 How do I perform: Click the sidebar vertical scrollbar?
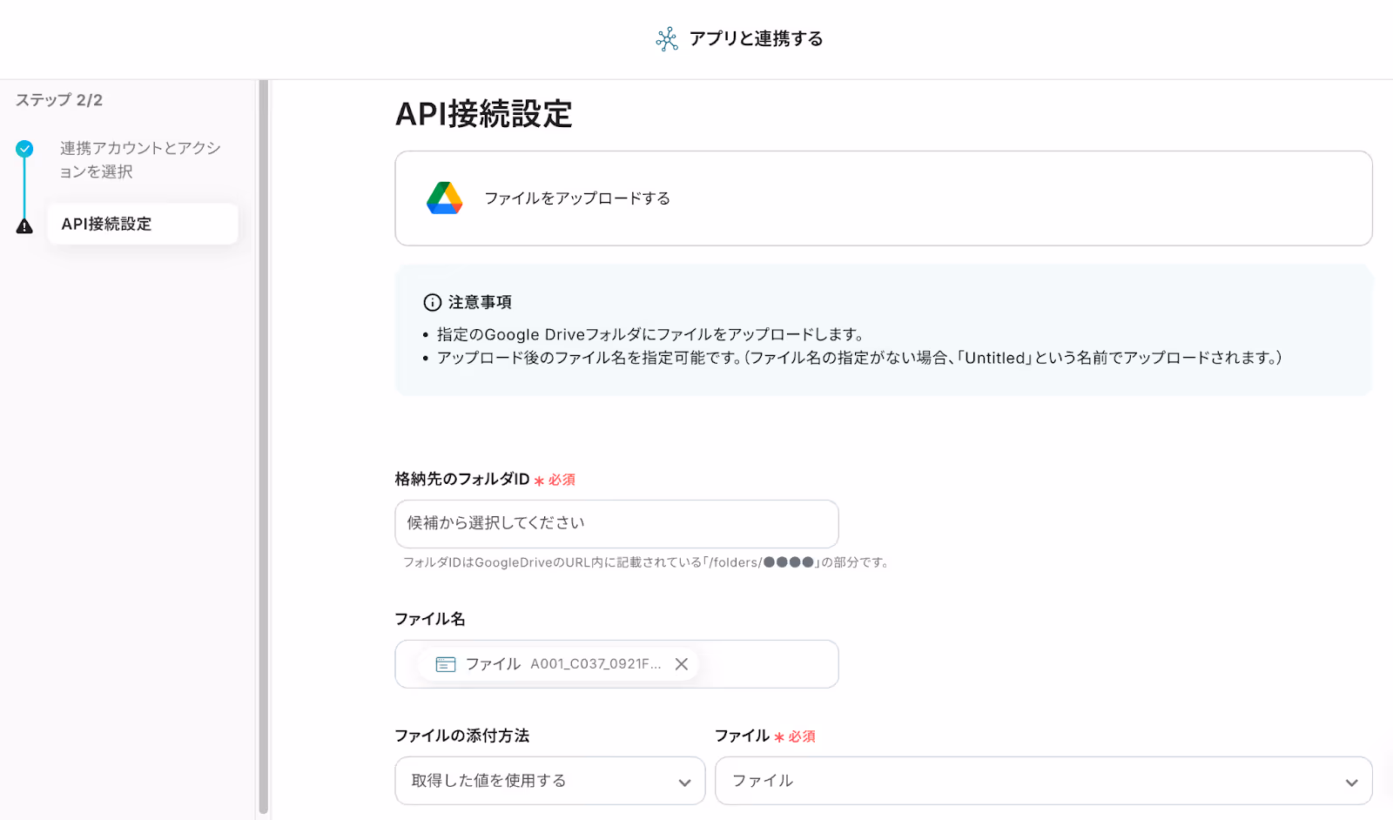[263, 448]
